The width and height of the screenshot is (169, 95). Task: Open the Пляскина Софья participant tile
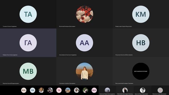(160, 90)
